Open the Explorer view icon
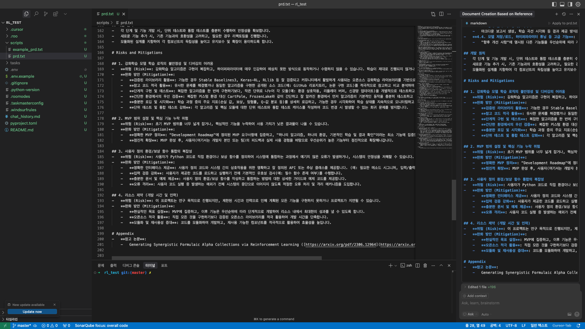The height and width of the screenshot is (329, 585). [26, 14]
